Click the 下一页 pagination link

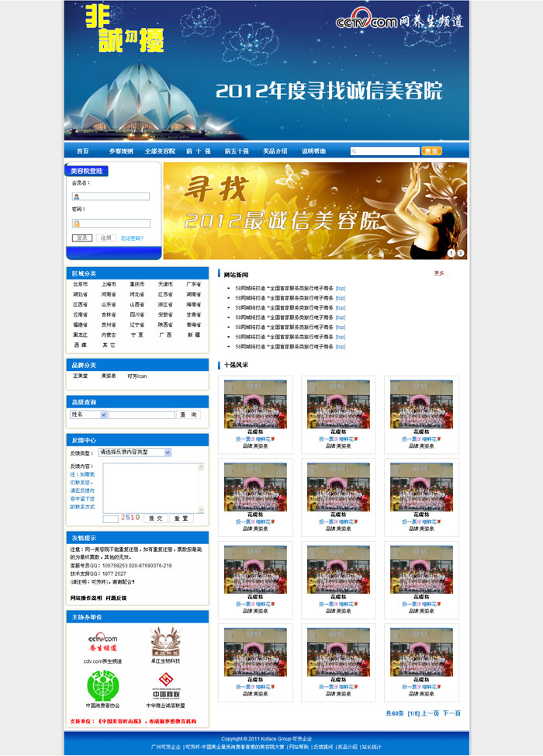[x=451, y=713]
